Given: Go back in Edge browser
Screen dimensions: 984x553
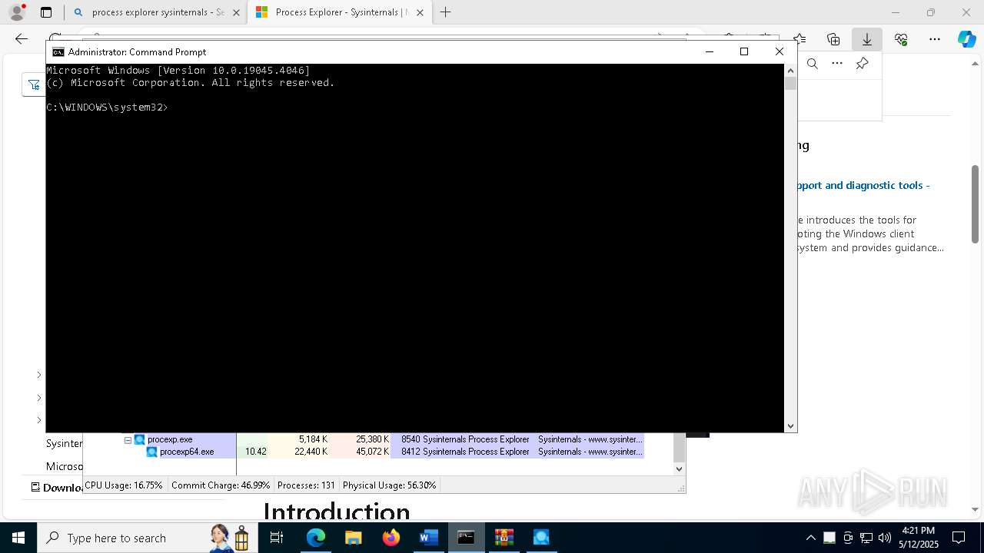Looking at the screenshot, I should coord(21,39).
